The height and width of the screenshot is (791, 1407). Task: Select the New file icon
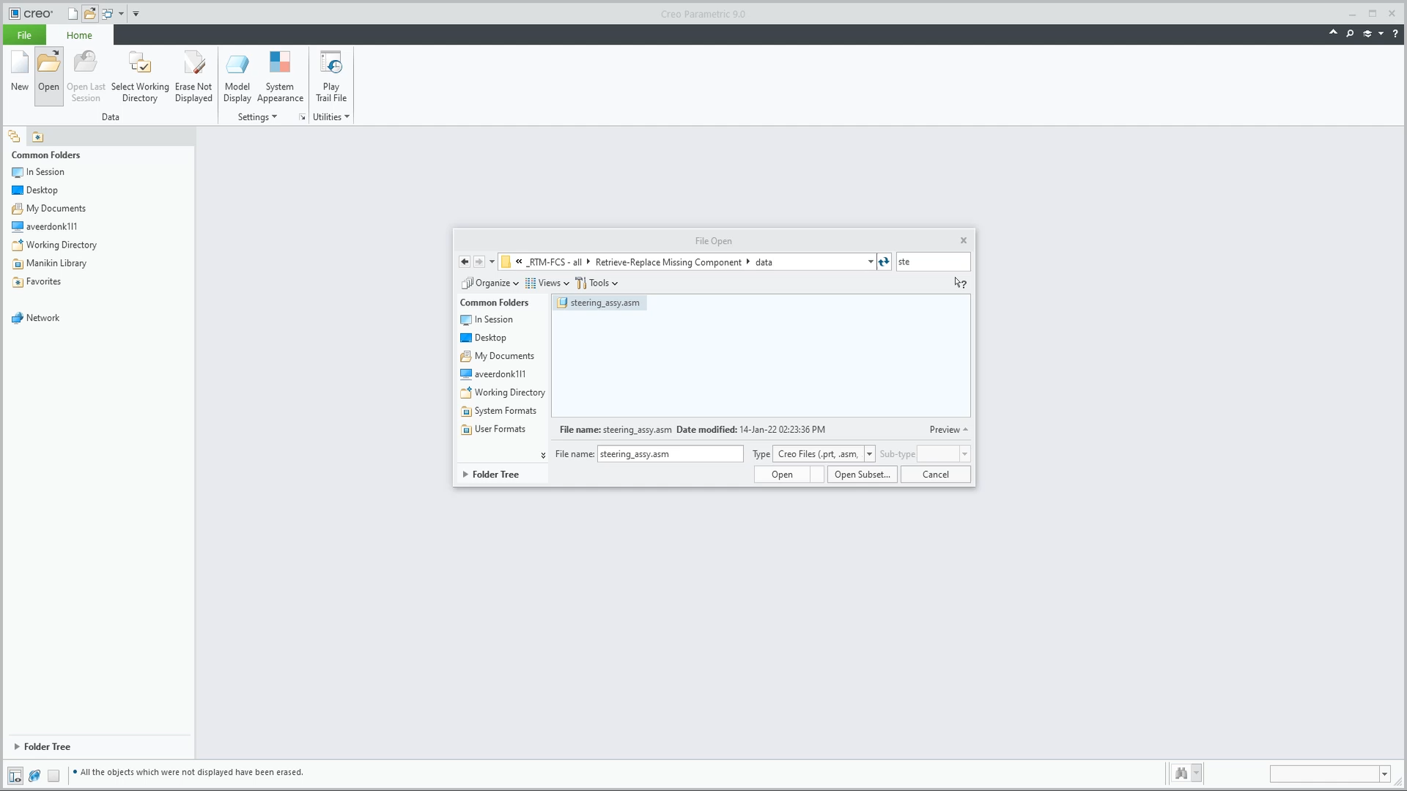click(19, 70)
